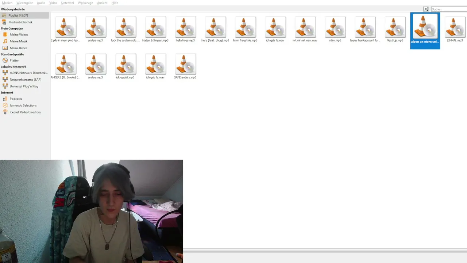Select the Meine Musik note icon

[5, 41]
